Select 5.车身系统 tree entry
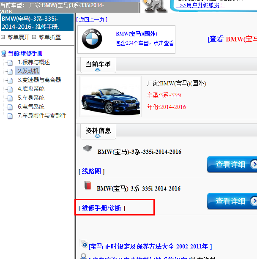257x259 pixels. click(x=31, y=98)
